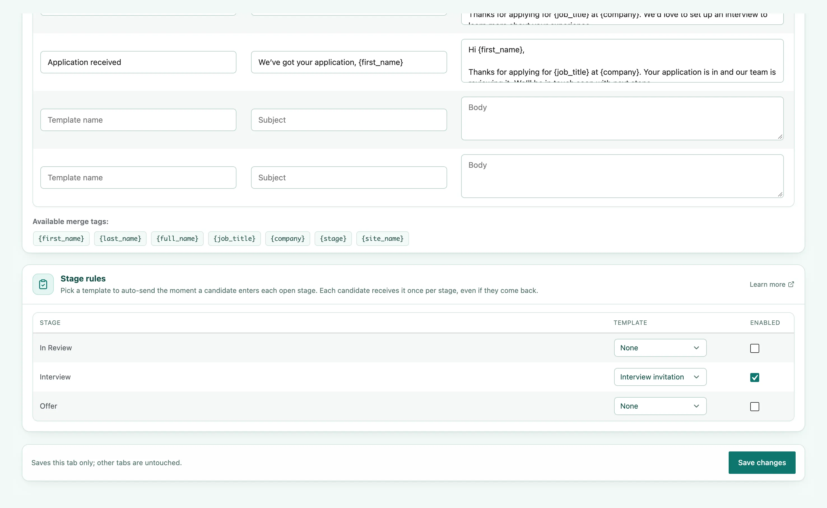Open the In Review template dropdown
The width and height of the screenshot is (827, 508).
[660, 348]
